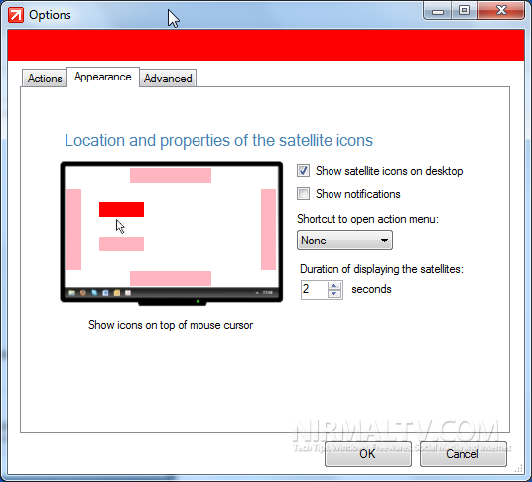Select the left vertical pink location bar
The image size is (532, 482).
74,230
